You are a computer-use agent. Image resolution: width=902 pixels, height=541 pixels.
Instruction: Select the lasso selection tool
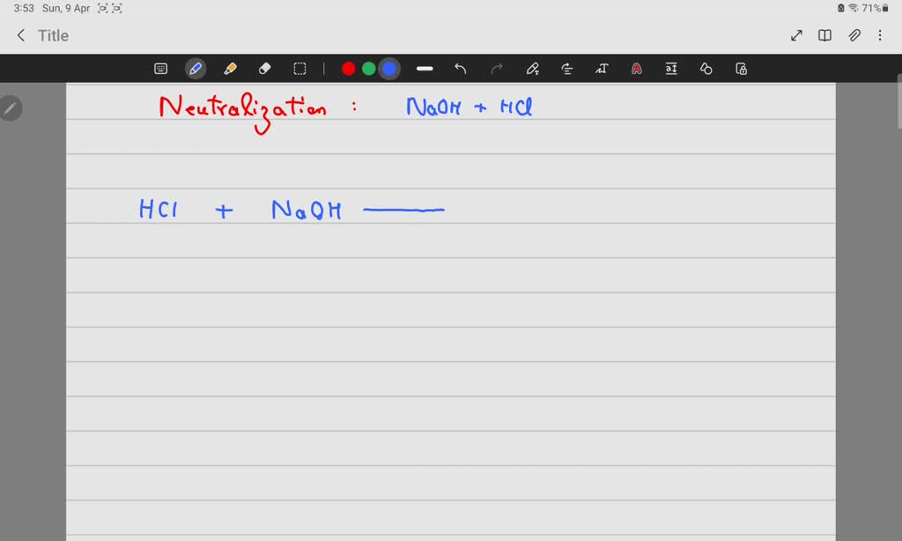(299, 68)
